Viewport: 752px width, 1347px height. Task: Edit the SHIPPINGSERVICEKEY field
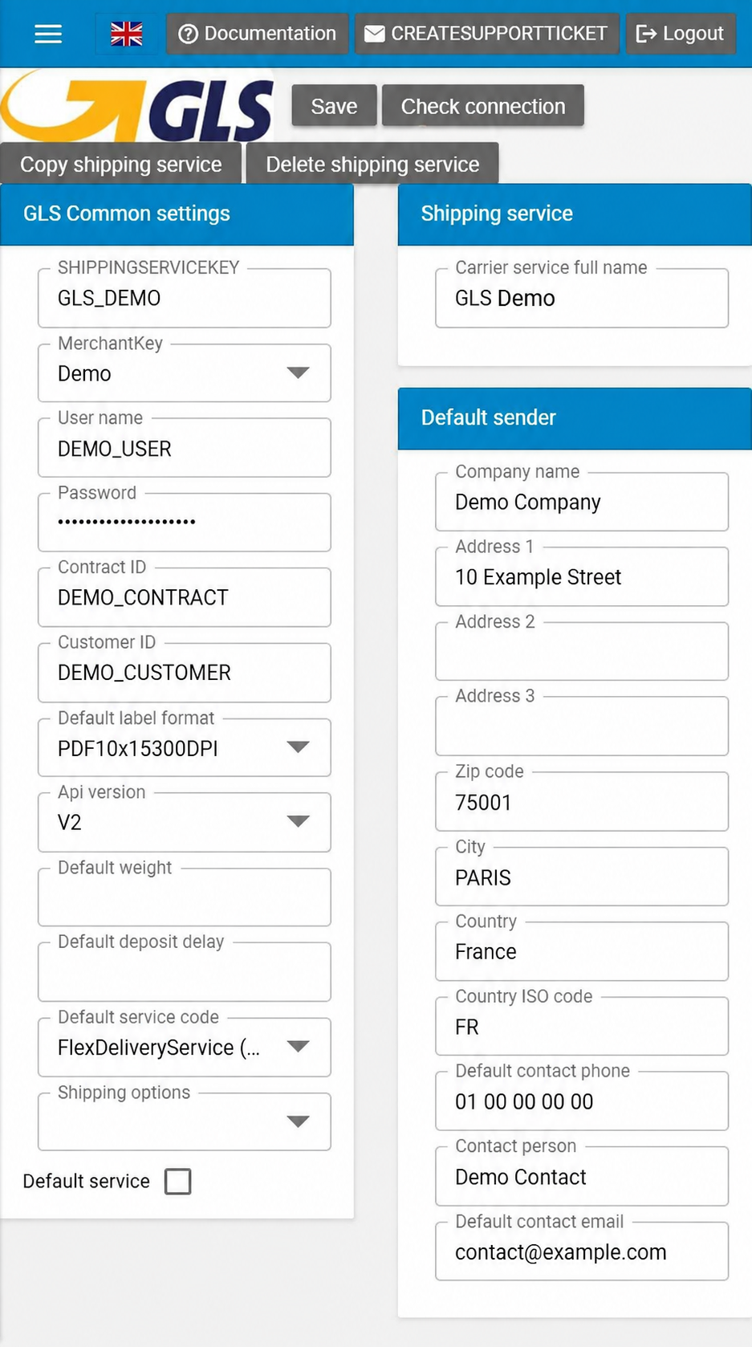(185, 298)
